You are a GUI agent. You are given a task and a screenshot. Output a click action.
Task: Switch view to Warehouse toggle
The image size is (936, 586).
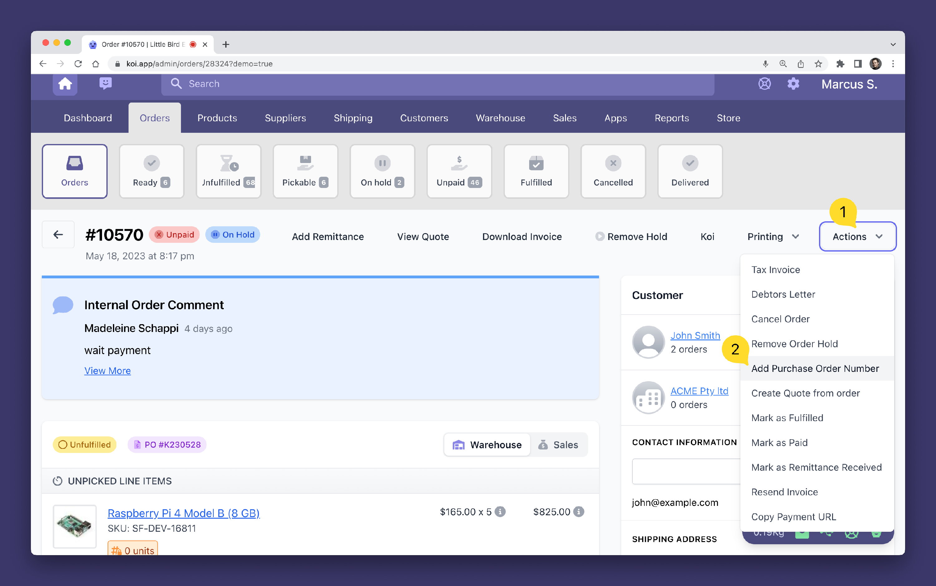[x=487, y=444]
